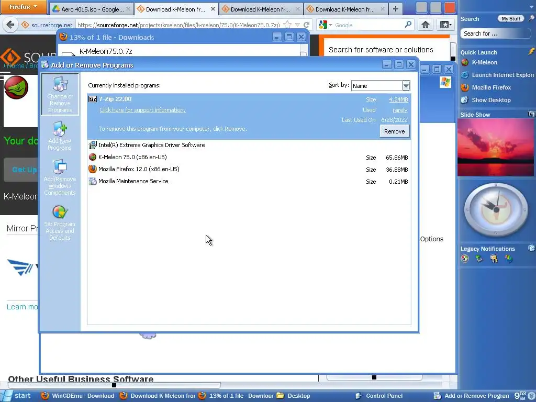Open Add/Remove Windows Components icon
The width and height of the screenshot is (536, 402).
coord(60,167)
